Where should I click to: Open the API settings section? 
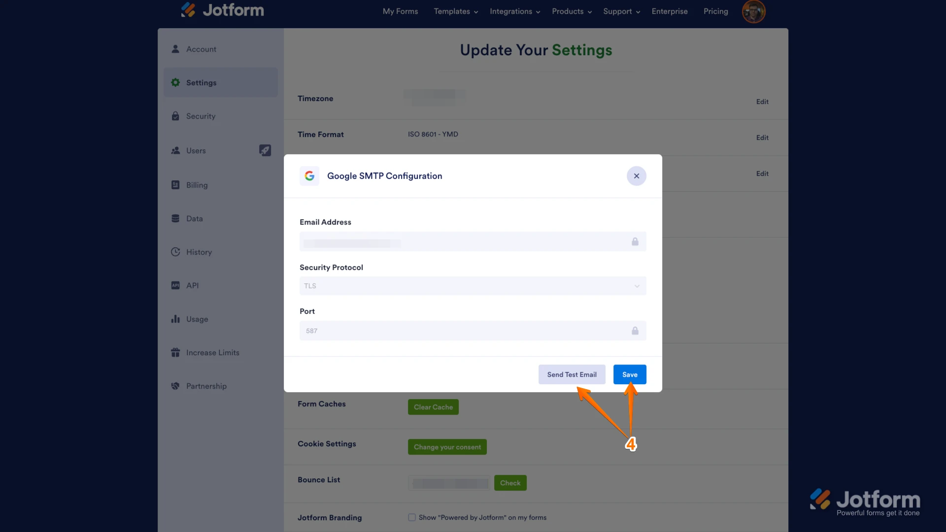pos(192,286)
